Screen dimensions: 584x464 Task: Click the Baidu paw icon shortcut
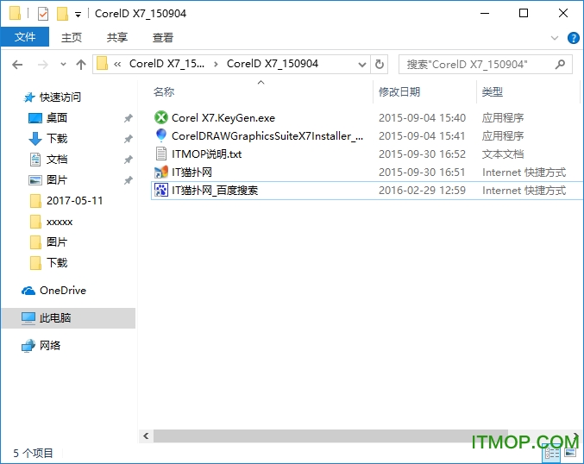pyautogui.click(x=161, y=191)
